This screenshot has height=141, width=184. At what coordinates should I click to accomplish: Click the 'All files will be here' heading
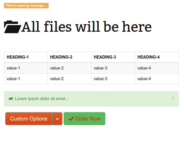(87, 27)
